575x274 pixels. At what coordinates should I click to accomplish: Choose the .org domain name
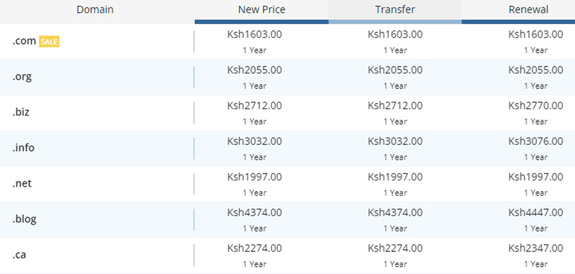[22, 76]
